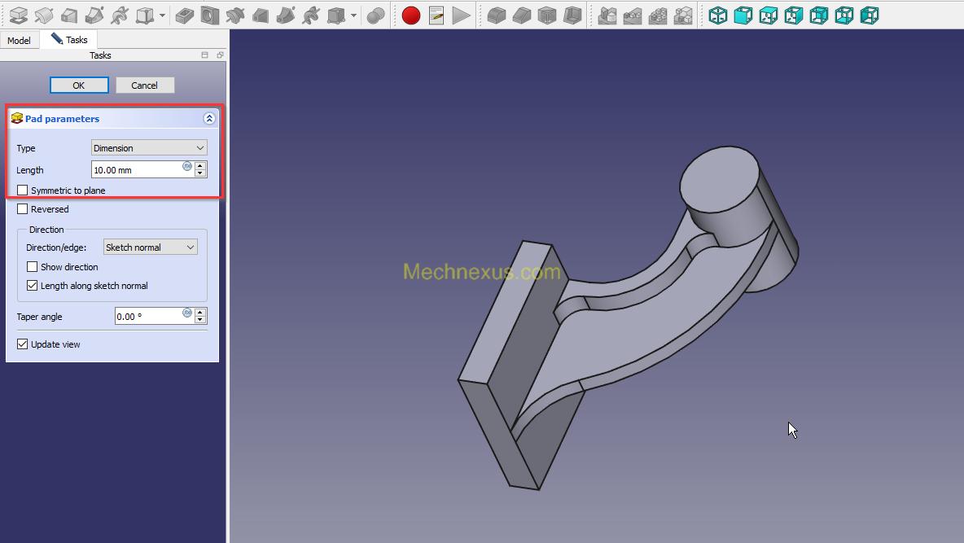Click the Cancel button

(x=144, y=85)
